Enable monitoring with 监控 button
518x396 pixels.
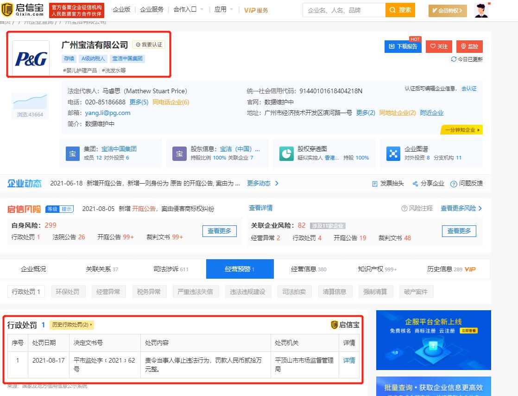469,46
